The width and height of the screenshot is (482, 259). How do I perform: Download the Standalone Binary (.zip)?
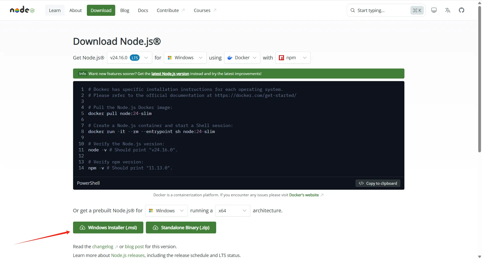[181, 228]
